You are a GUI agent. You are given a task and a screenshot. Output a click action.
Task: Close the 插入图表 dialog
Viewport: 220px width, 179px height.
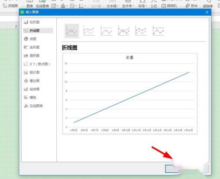tap(207, 12)
